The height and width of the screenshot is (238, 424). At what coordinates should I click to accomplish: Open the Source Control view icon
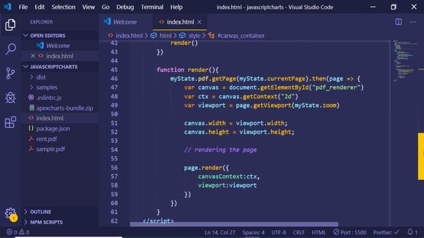tap(11, 73)
